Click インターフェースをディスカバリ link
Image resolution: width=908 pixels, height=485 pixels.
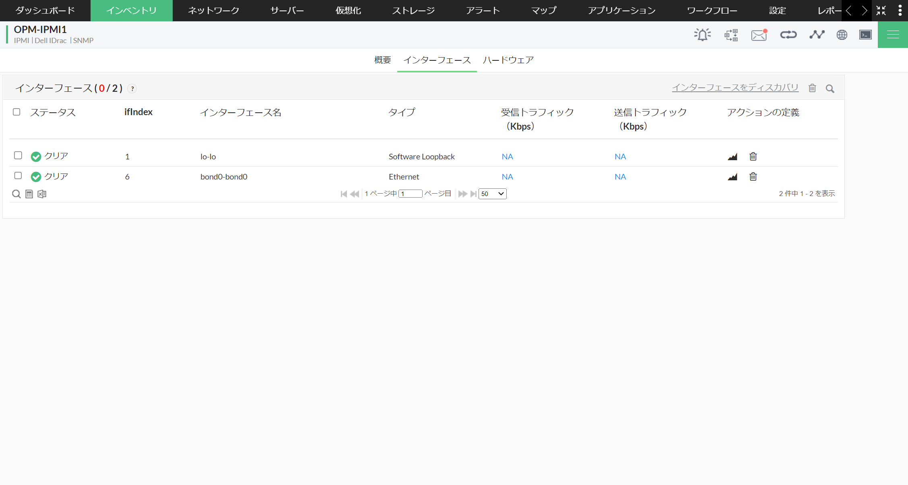click(735, 87)
